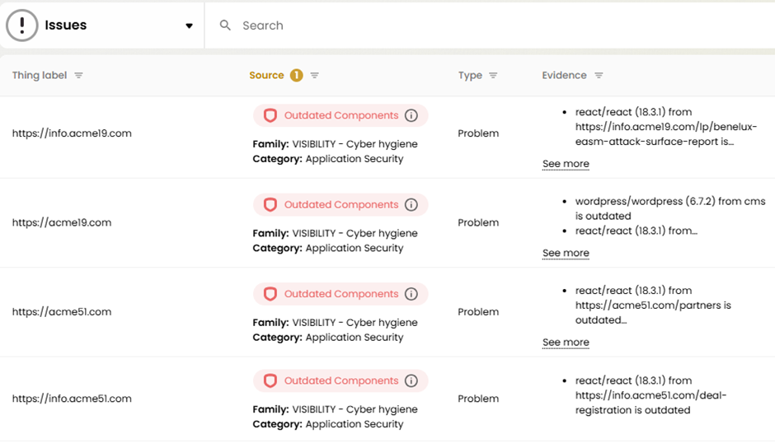Open the Issues dropdown arrow
Viewport: 775px width, 443px height.
(189, 26)
